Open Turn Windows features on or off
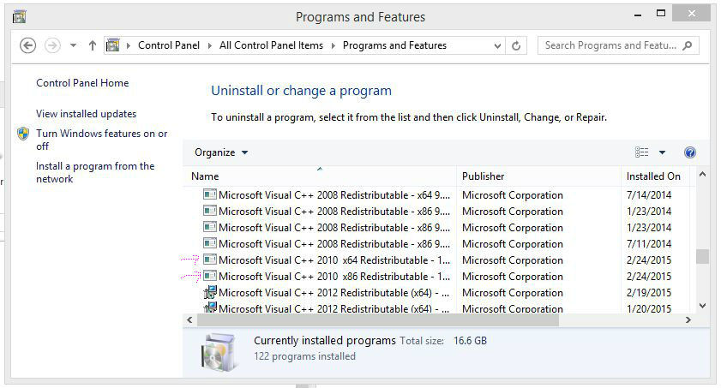 pos(102,140)
